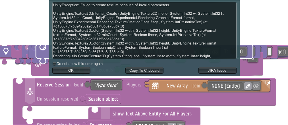Screen dimensions: 288x125
Task: Click the location pin icon block
Action: point(6,51)
